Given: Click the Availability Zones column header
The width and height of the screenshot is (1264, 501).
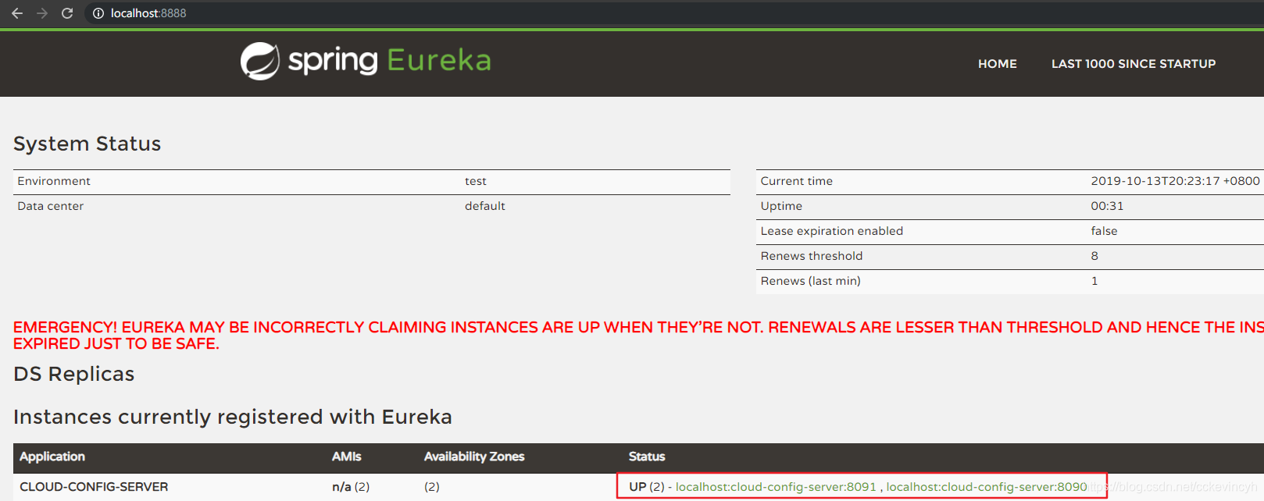Looking at the screenshot, I should click(474, 457).
